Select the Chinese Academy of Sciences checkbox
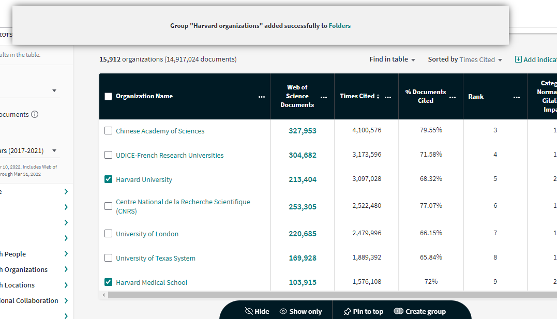This screenshot has height=319, width=557. 108,131
